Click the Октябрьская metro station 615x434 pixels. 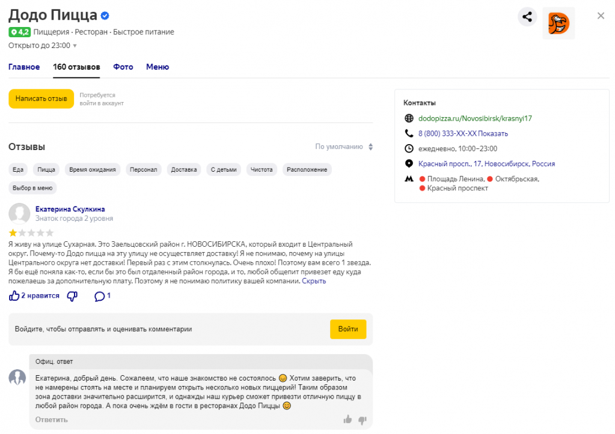pyautogui.click(x=516, y=179)
